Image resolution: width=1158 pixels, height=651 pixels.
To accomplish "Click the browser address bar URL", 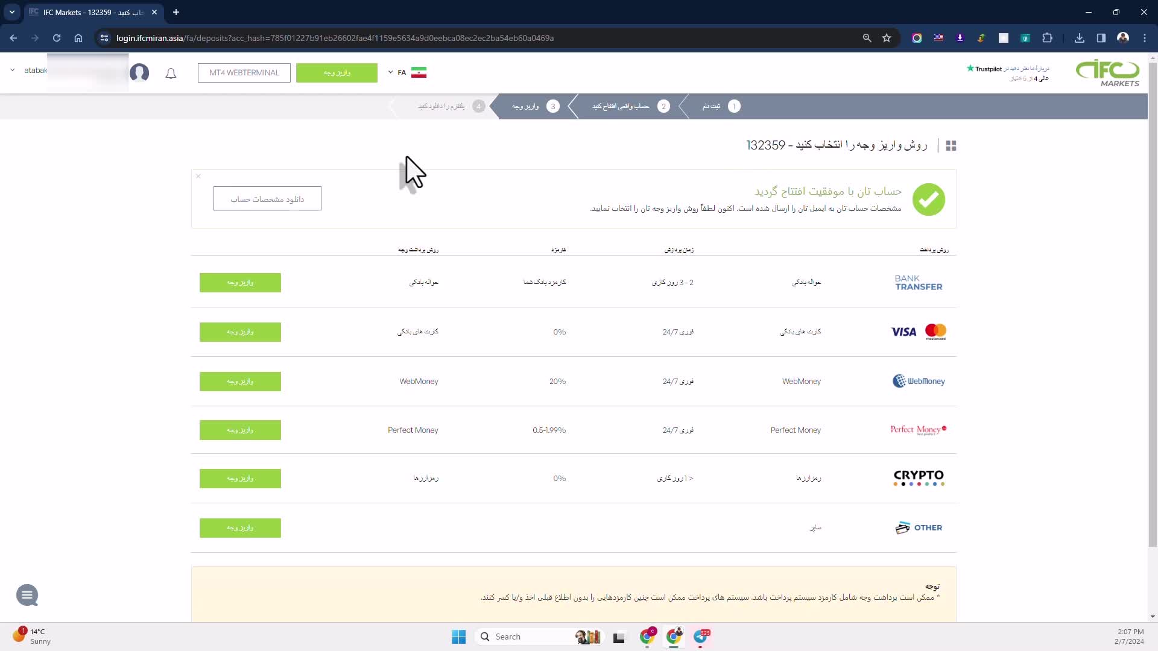I will pos(335,38).
